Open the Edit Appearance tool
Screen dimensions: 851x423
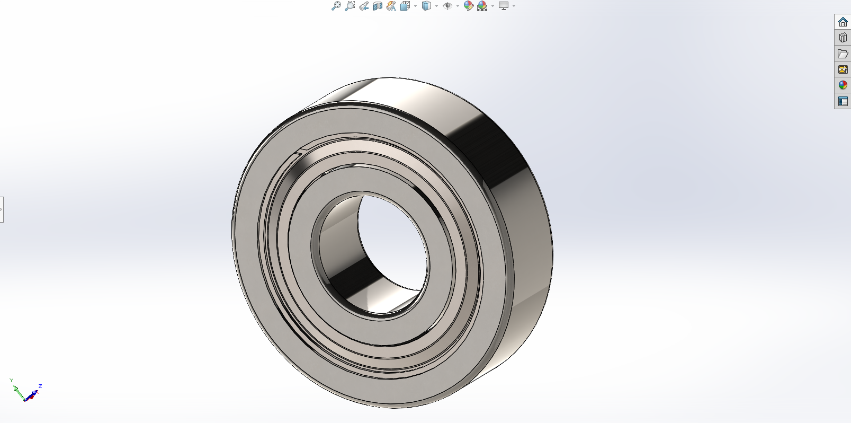click(x=469, y=6)
